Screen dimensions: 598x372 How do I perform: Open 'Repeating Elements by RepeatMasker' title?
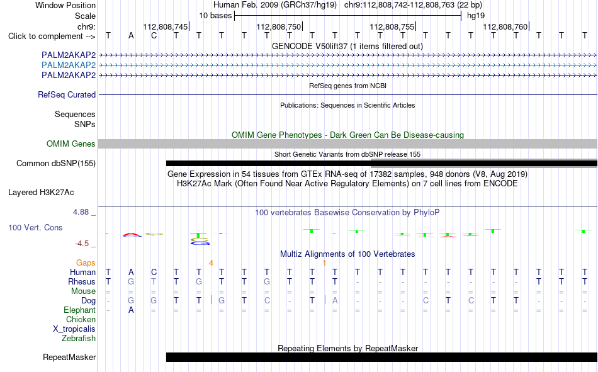pos(348,348)
